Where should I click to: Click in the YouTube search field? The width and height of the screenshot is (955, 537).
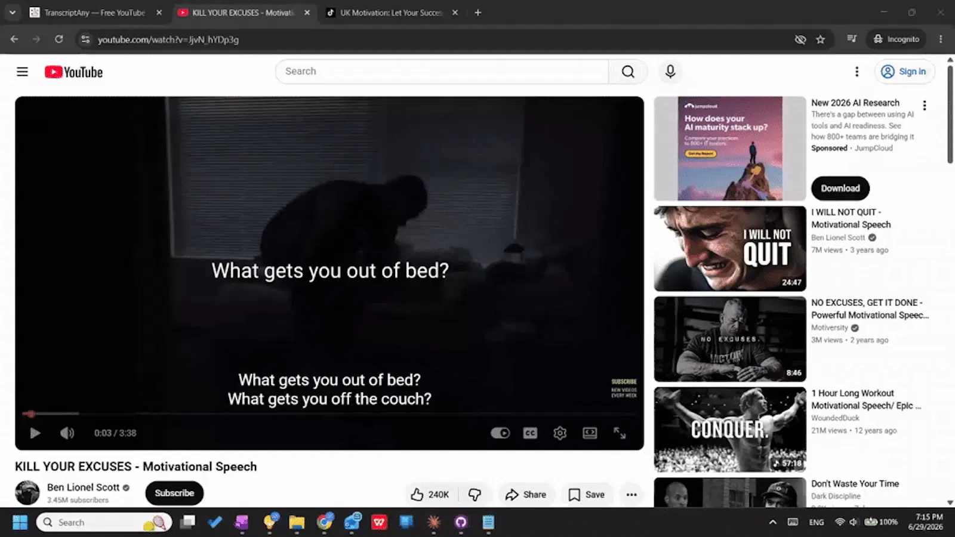(x=442, y=72)
